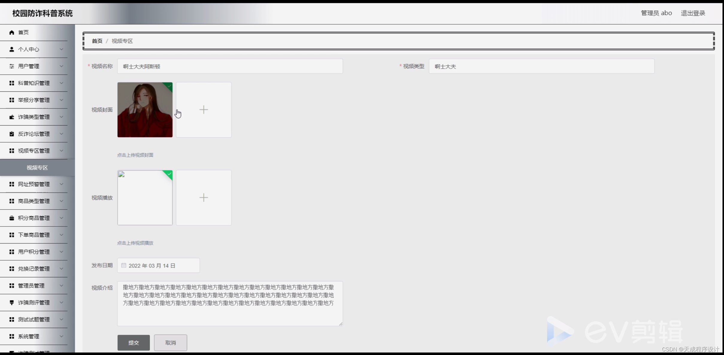The image size is (724, 355).
Task: Click the plus icon under 视频播放
Action: (x=204, y=198)
